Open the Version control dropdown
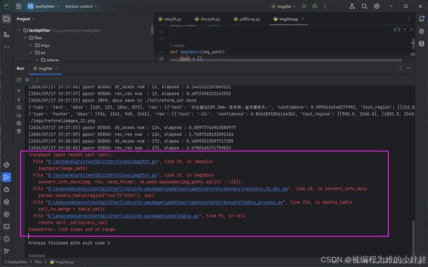Image resolution: width=428 pixels, height=267 pixels. pos(81,7)
